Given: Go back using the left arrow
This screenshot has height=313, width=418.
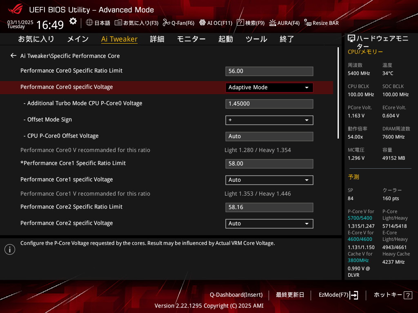Looking at the screenshot, I should (x=13, y=55).
